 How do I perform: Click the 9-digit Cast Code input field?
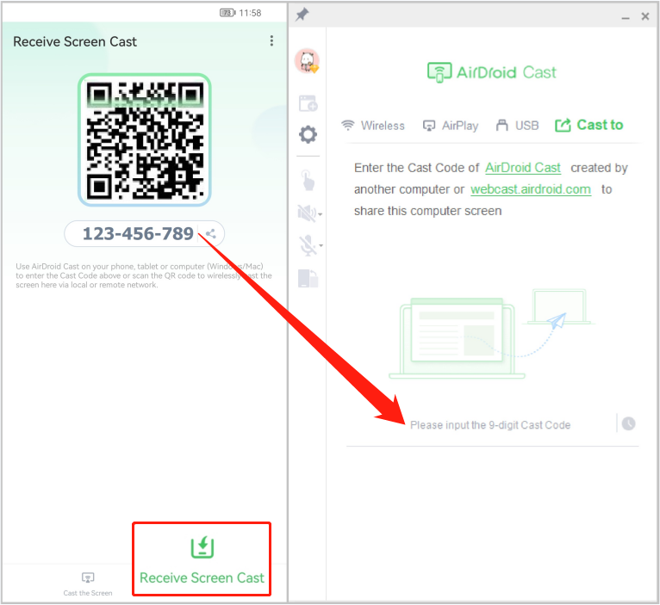[489, 425]
